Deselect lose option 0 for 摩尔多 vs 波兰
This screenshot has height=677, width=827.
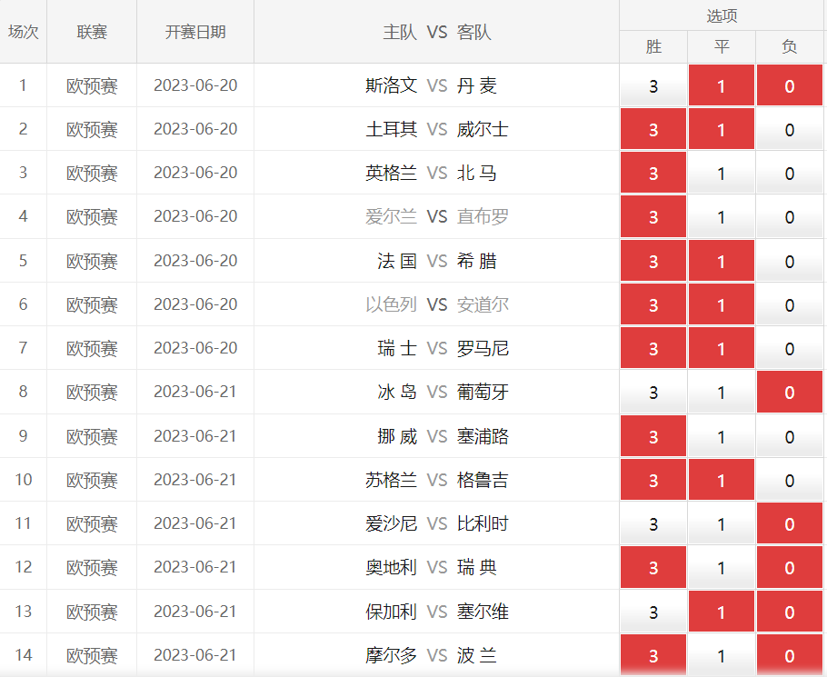[789, 656]
